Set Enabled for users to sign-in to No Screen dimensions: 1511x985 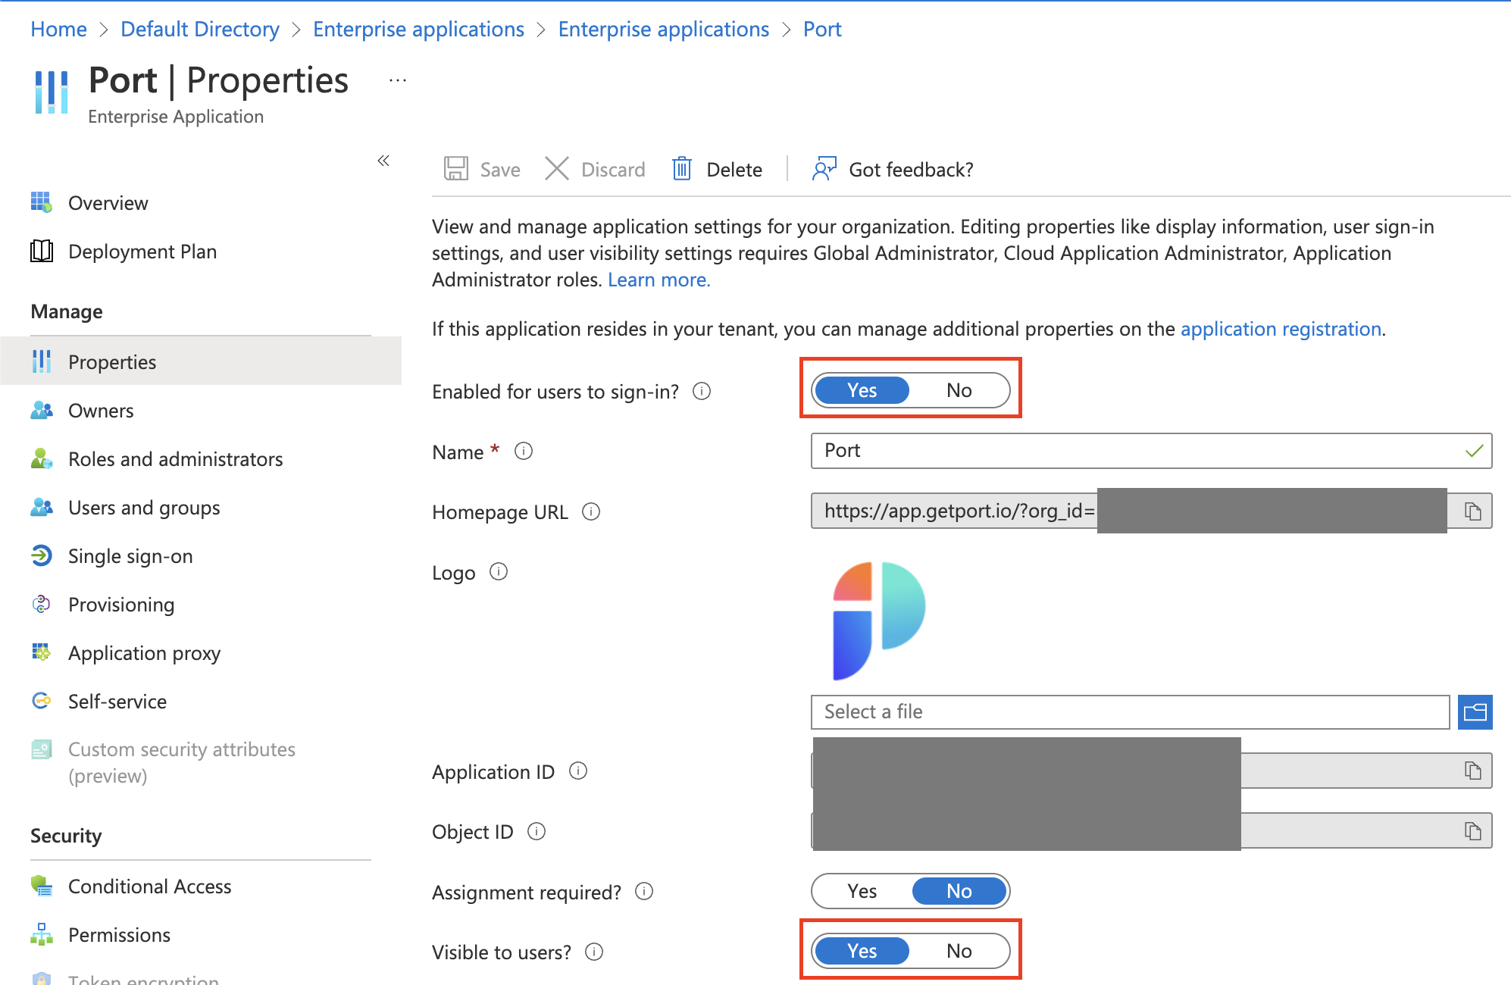pyautogui.click(x=959, y=390)
